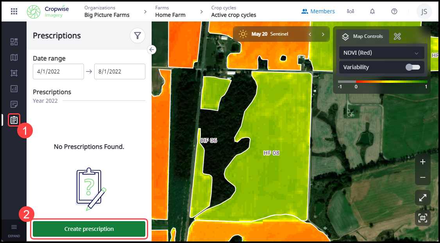This screenshot has height=243, width=440.
Task: Switch to the measurement tools tab
Action: click(x=397, y=36)
